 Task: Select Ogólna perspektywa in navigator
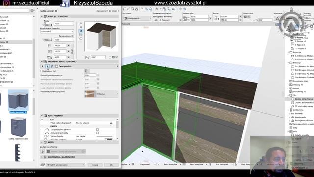tap(302, 99)
